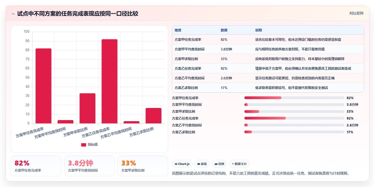Click the 方案甲任务完成率 82% progress bar
This screenshot has height=187, width=375.
(294, 98)
